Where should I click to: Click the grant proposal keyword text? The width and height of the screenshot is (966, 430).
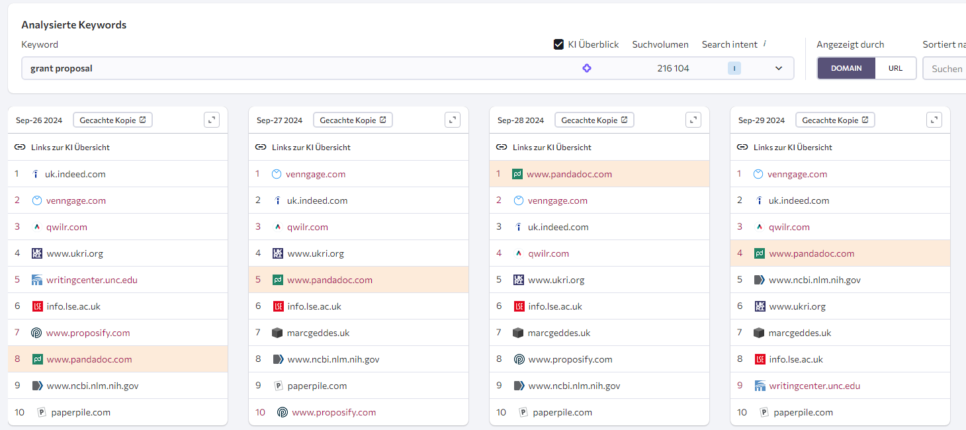62,68
